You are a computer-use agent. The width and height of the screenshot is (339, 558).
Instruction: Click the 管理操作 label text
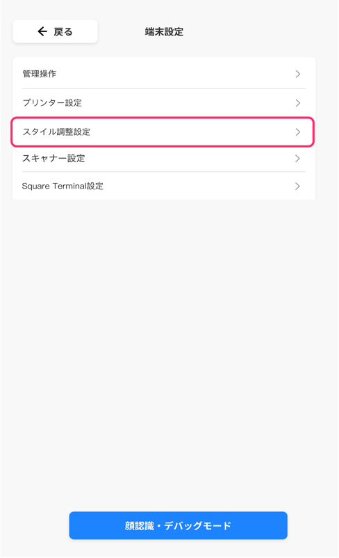40,74
